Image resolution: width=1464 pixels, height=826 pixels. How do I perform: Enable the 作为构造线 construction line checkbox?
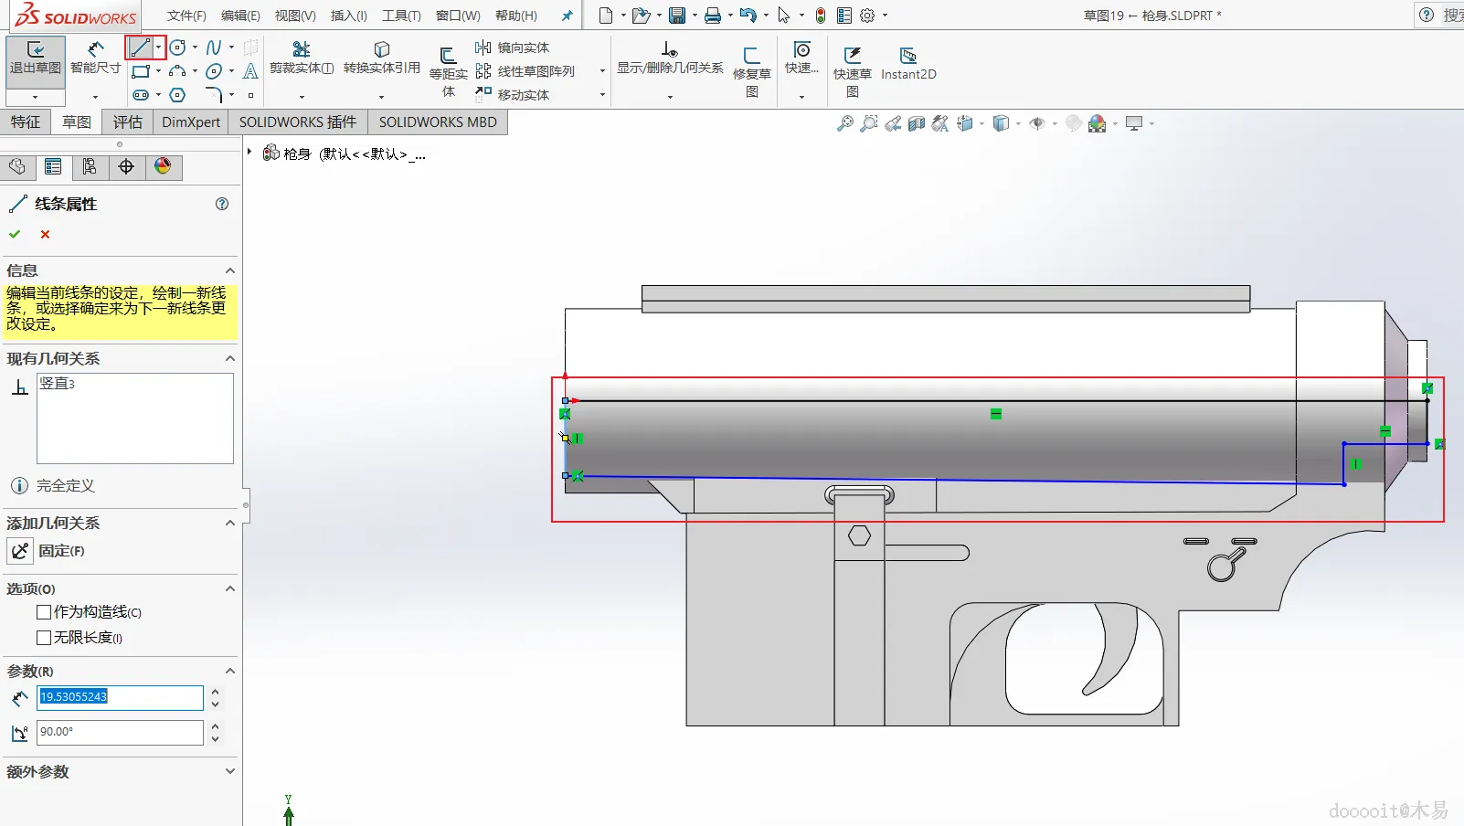(44, 612)
